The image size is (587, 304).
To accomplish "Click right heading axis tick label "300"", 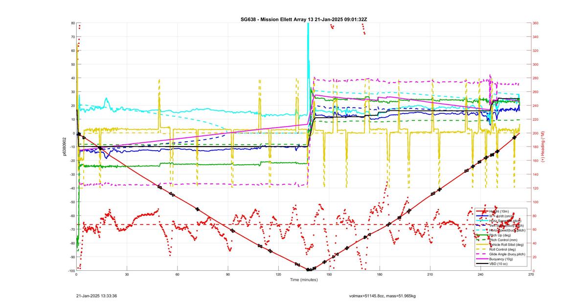I will (536, 65).
